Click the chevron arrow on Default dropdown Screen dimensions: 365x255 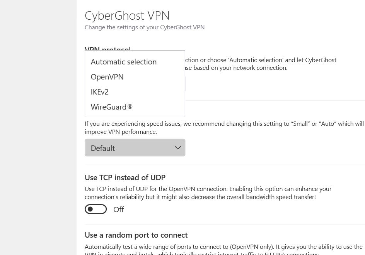click(x=178, y=148)
